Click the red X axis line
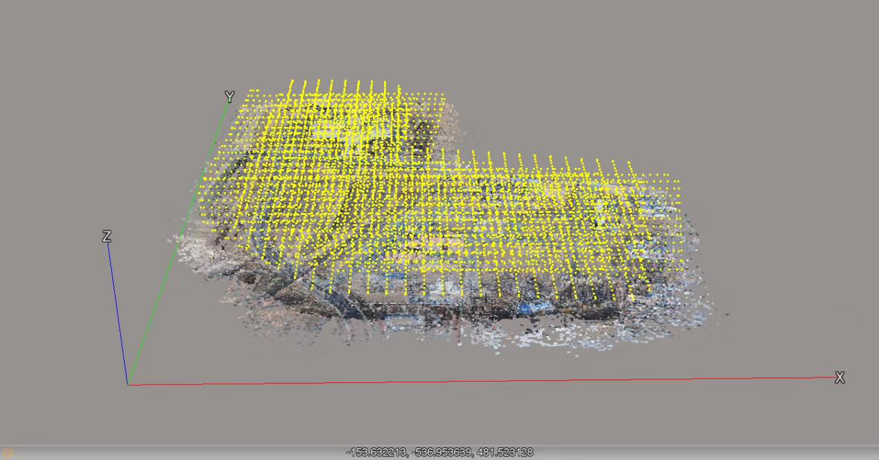 tap(485, 381)
